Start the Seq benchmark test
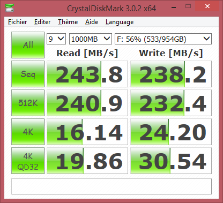Image resolution: width=223 pixels, height=203 pixels. click(28, 74)
